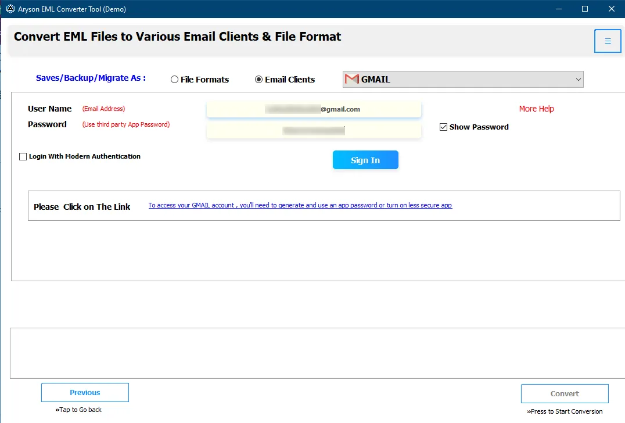Expand the GMAIL email client dropdown

(463, 80)
